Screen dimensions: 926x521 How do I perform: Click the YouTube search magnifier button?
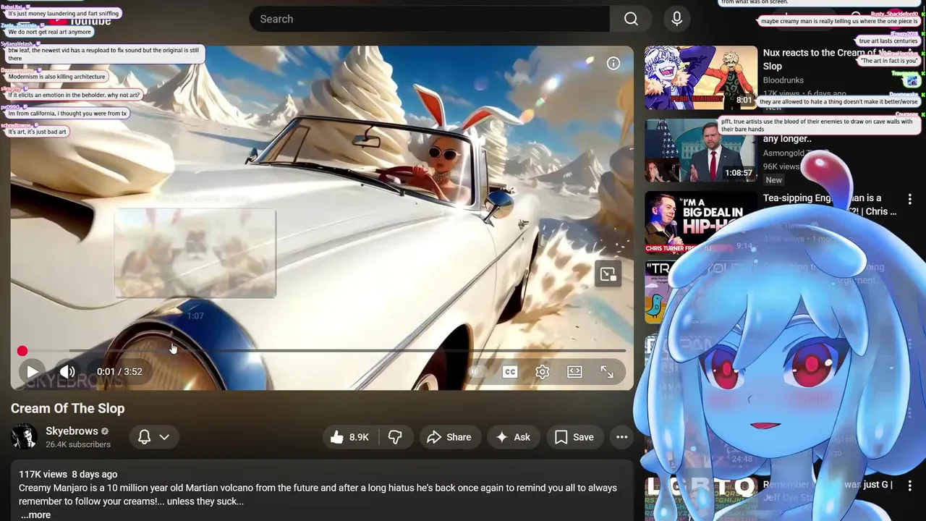click(631, 19)
